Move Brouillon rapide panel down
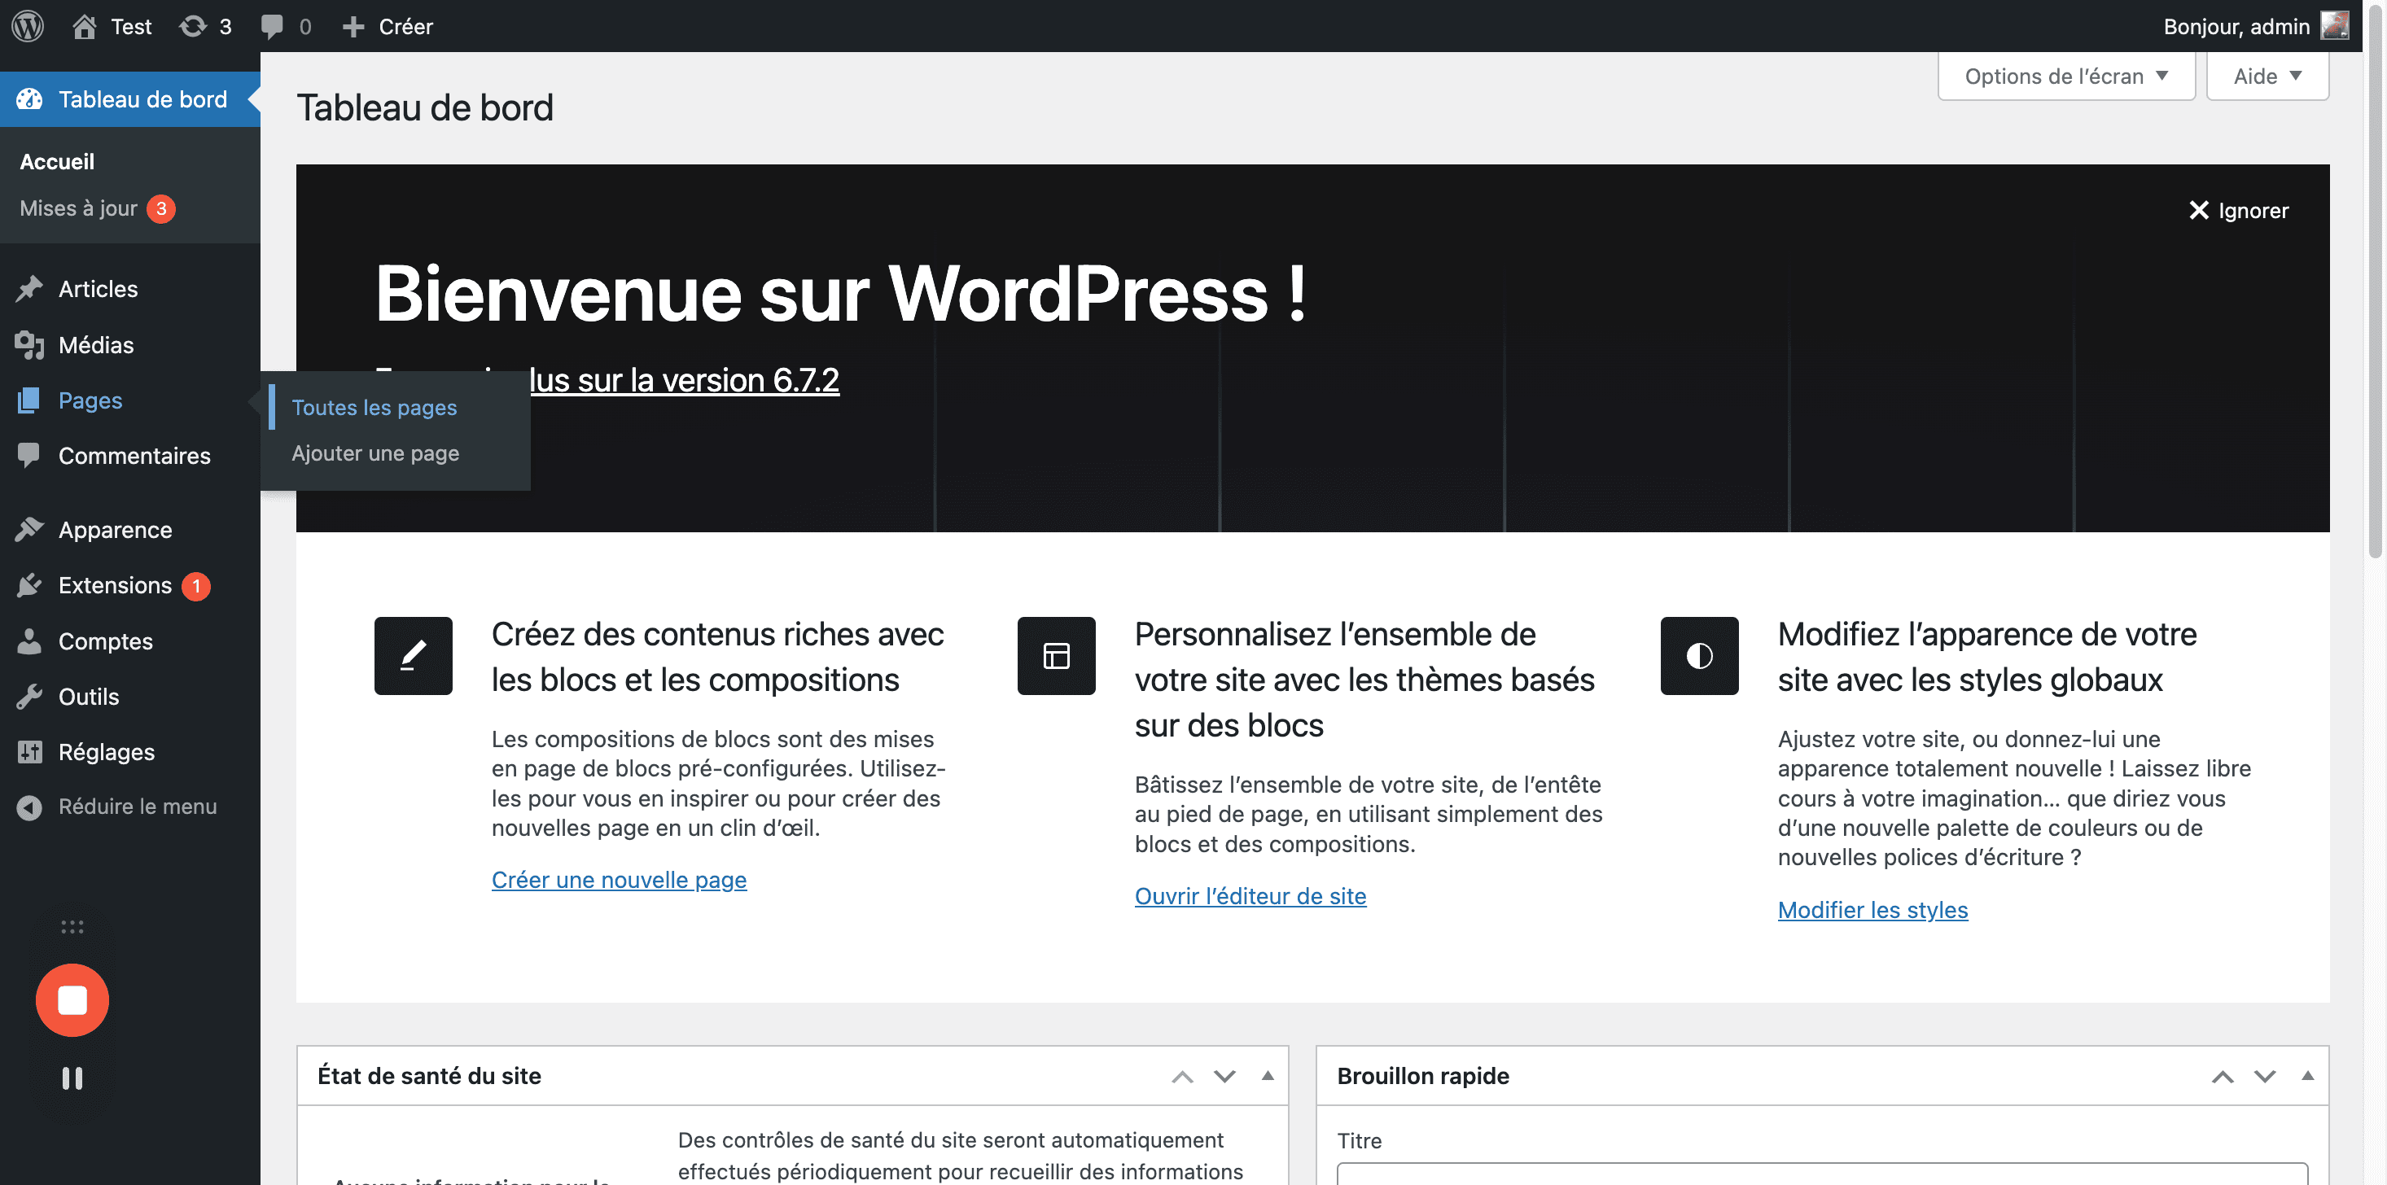The image size is (2387, 1185). tap(2266, 1077)
